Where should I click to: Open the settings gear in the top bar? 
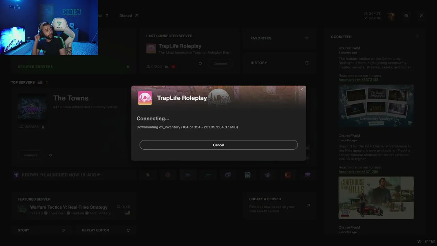(x=406, y=16)
